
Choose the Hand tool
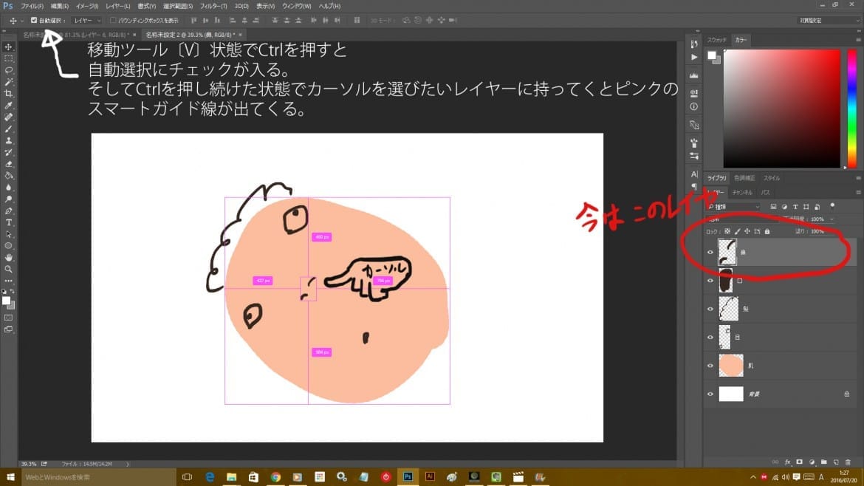tap(9, 257)
